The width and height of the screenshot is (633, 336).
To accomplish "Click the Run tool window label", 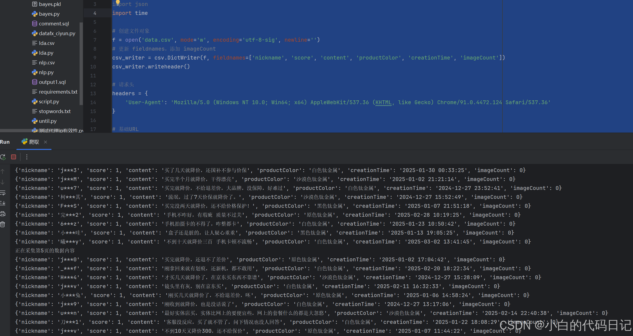I will click(5, 142).
